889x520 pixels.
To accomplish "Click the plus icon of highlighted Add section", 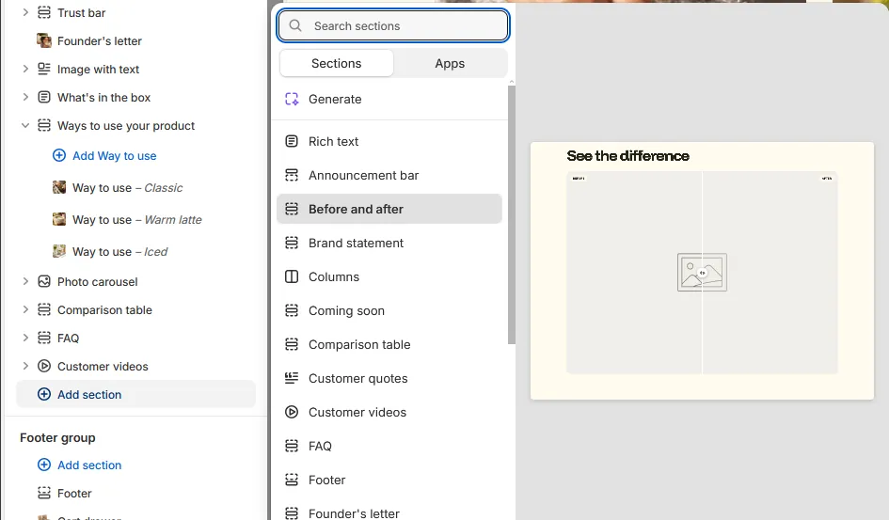I will 43,394.
